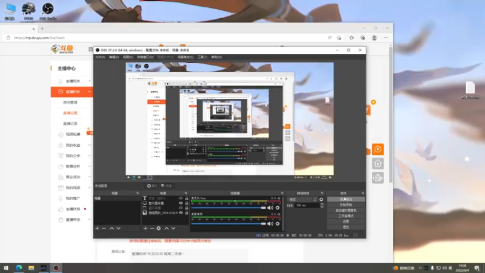Open the Douyu logo link
485x273 pixels.
tap(62, 49)
